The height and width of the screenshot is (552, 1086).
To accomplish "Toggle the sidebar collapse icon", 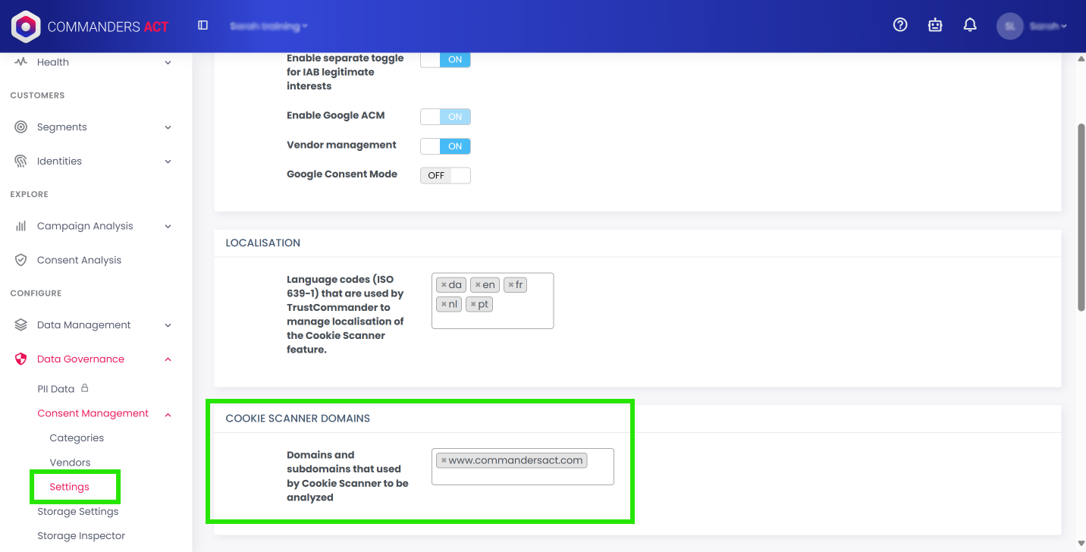I will coord(202,26).
